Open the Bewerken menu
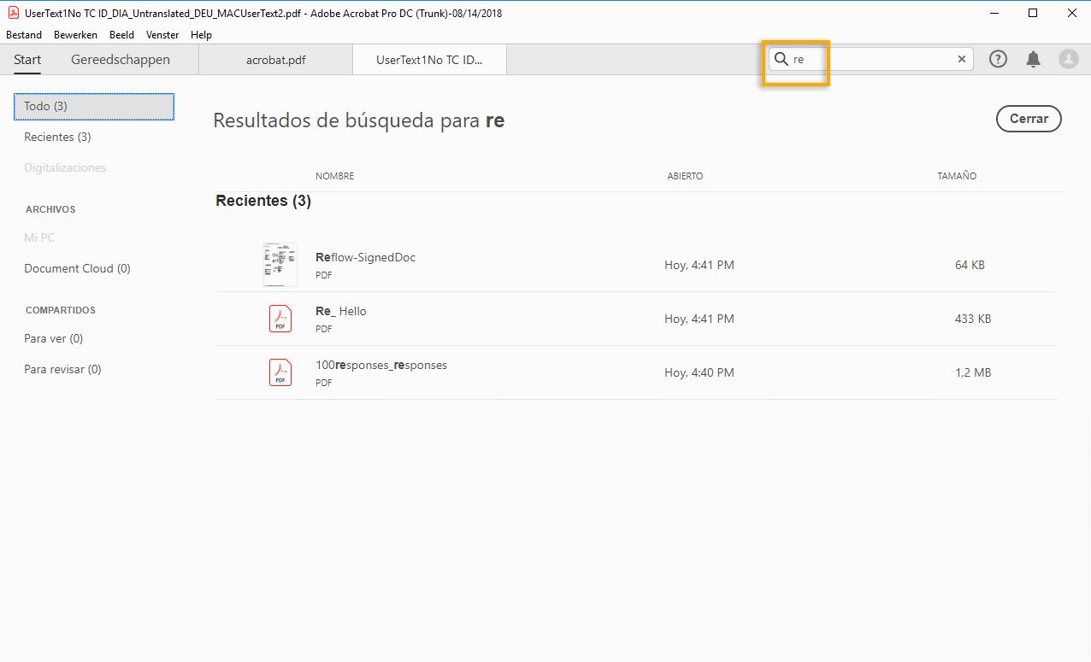 75,35
